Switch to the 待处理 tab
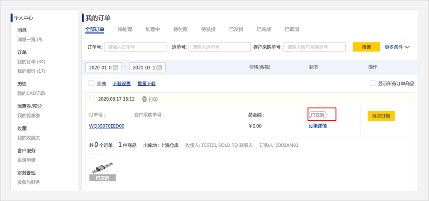Image resolution: width=429 pixels, height=201 pixels. tap(125, 29)
